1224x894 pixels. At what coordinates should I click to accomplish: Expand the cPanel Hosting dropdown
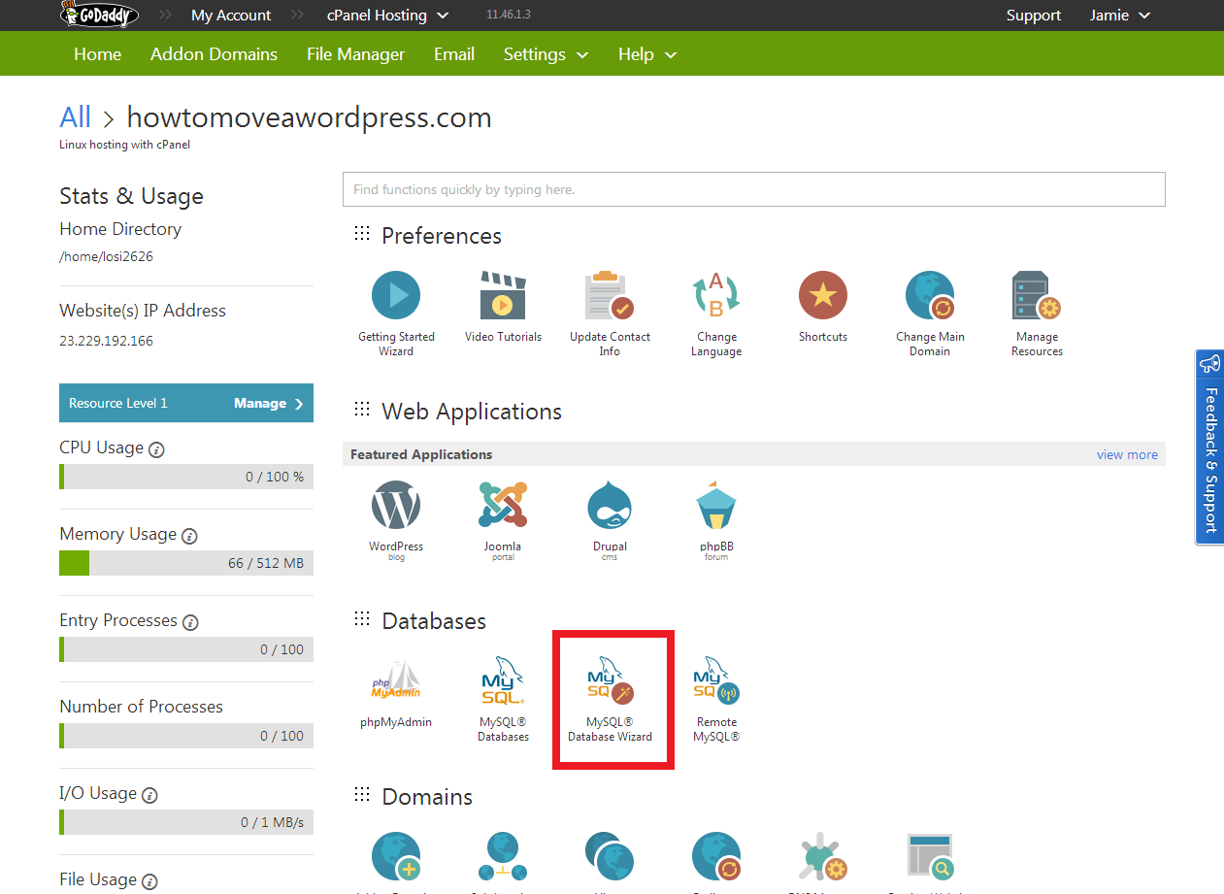tap(388, 16)
